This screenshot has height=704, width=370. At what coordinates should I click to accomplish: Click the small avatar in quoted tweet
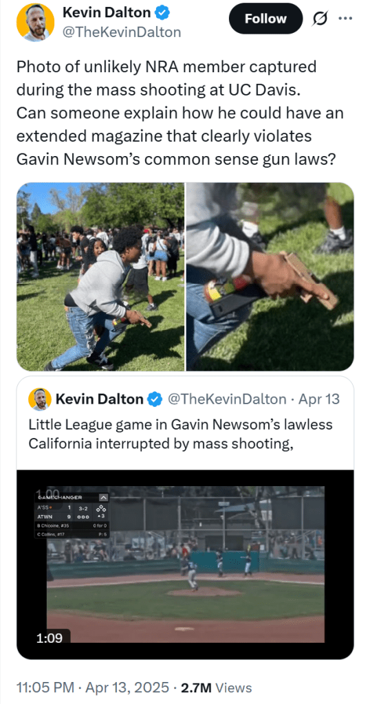tap(39, 399)
